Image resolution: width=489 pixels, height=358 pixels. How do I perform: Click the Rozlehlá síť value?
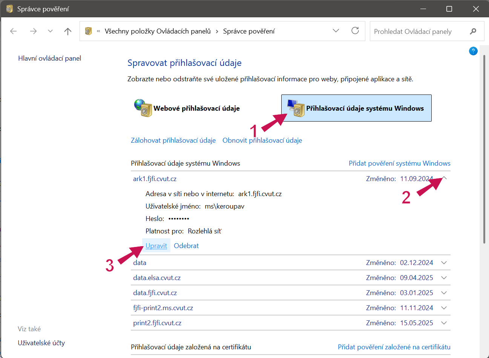[205, 231]
